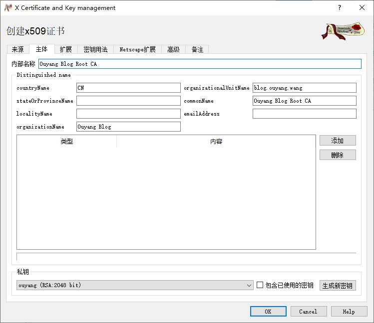Click the 添加 button
The width and height of the screenshot is (374, 323).
click(x=338, y=141)
